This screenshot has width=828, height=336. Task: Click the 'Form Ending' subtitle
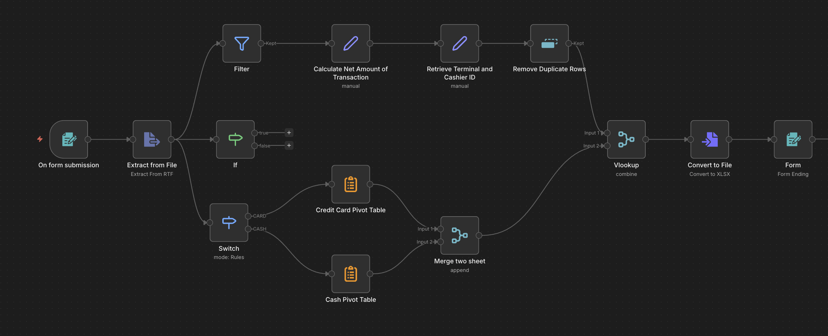click(793, 174)
